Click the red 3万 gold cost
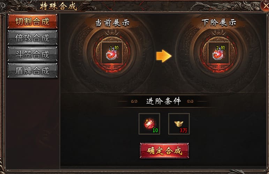This screenshot has height=174, width=269. [183, 130]
